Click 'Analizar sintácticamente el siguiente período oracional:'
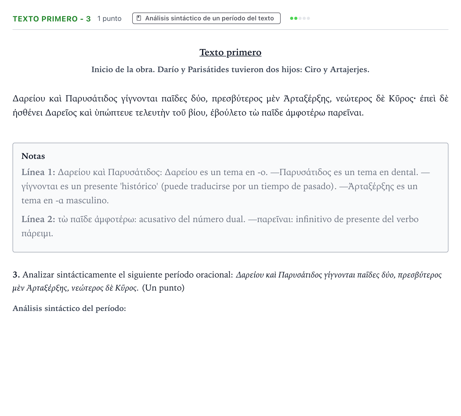This screenshot has width=461, height=416. 128,275
